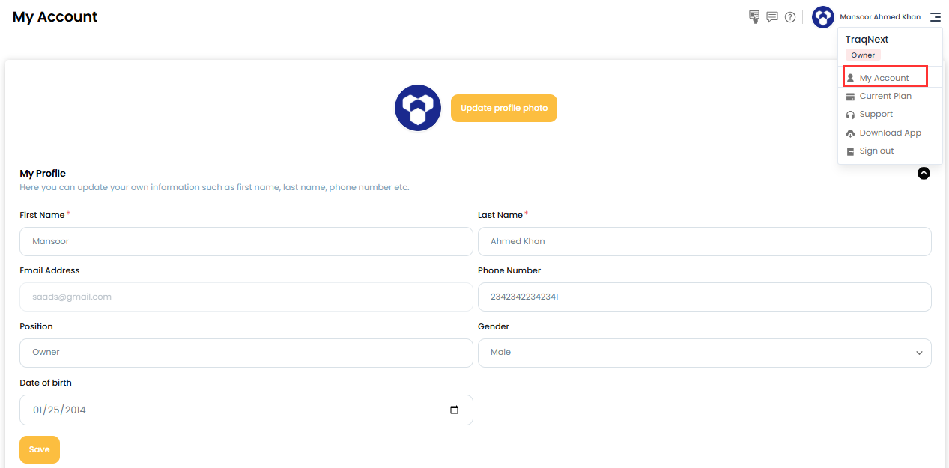Click into the Position field
Screen dimensions: 949x468
coord(246,353)
